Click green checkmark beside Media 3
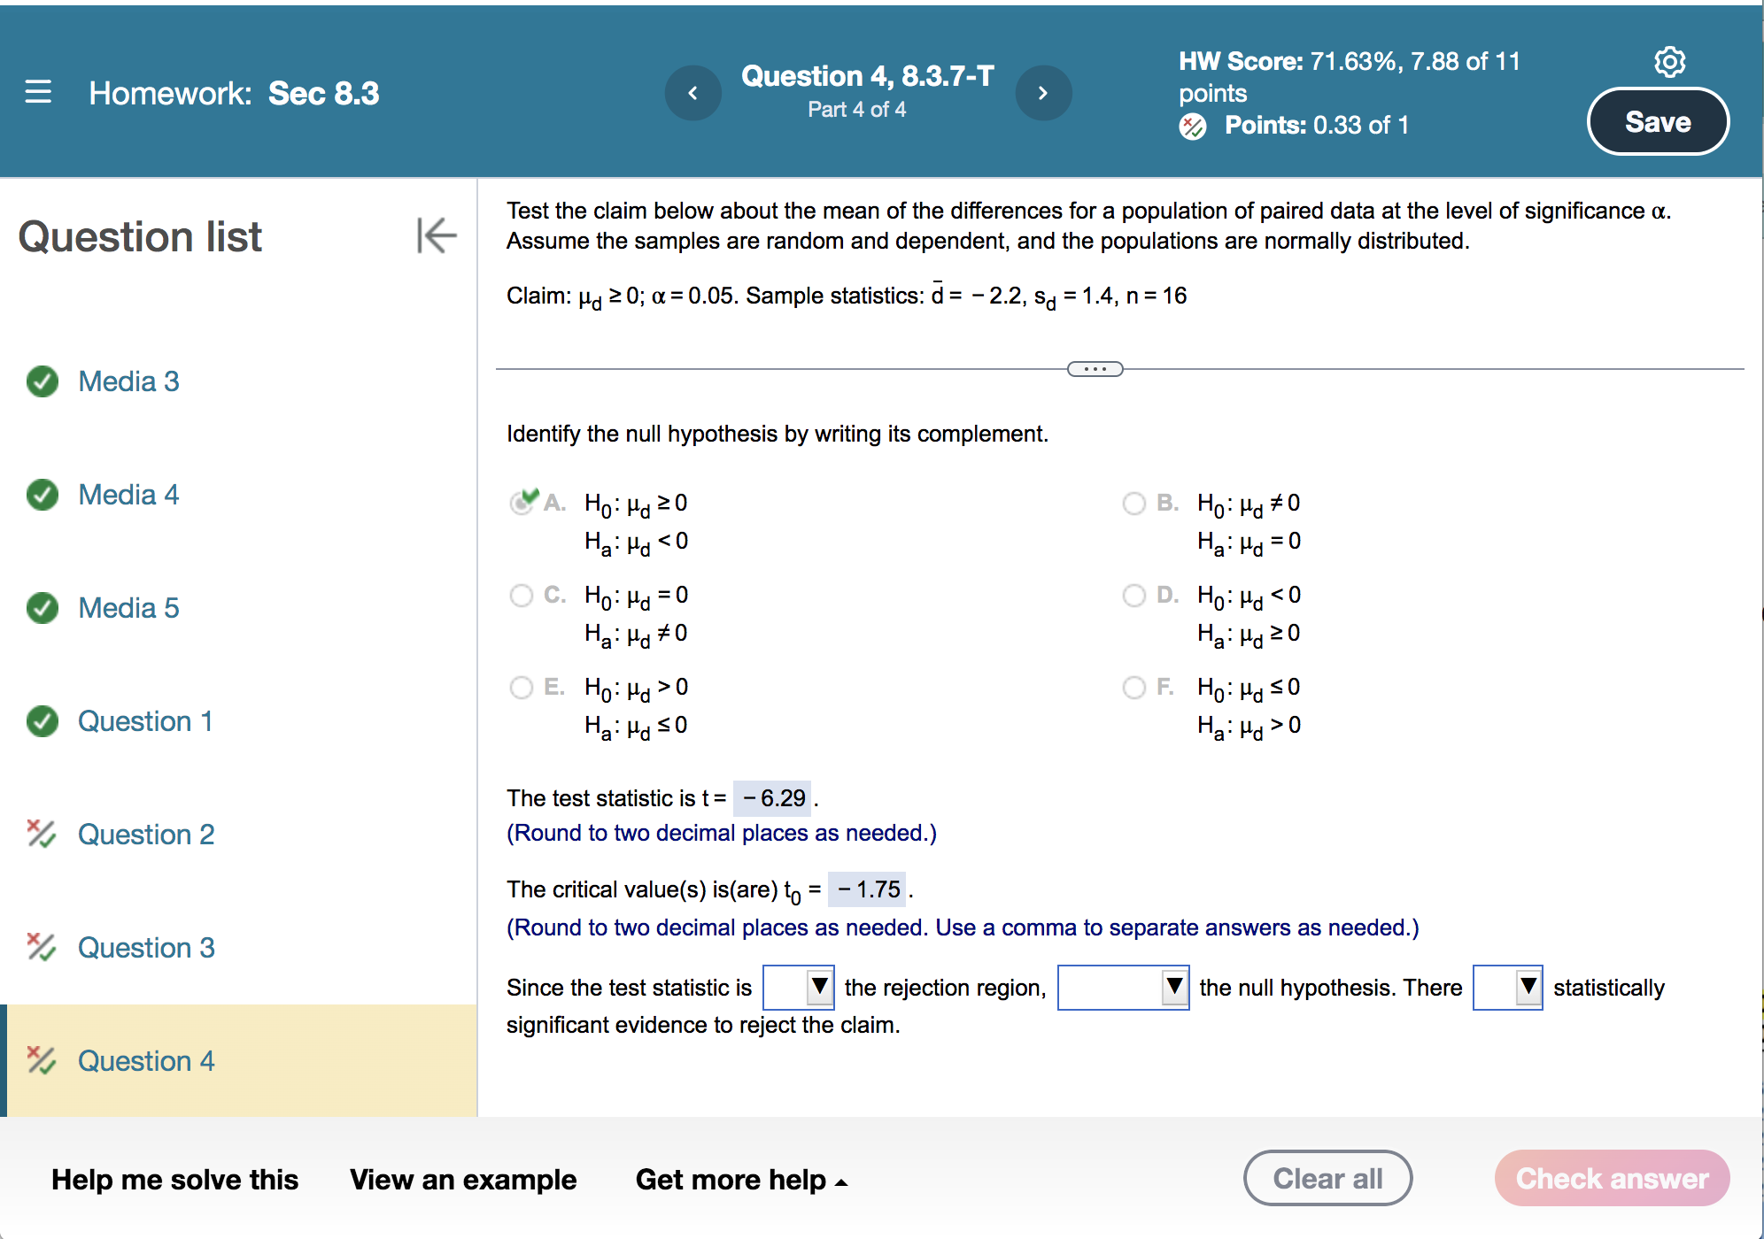1764x1239 pixels. (43, 381)
